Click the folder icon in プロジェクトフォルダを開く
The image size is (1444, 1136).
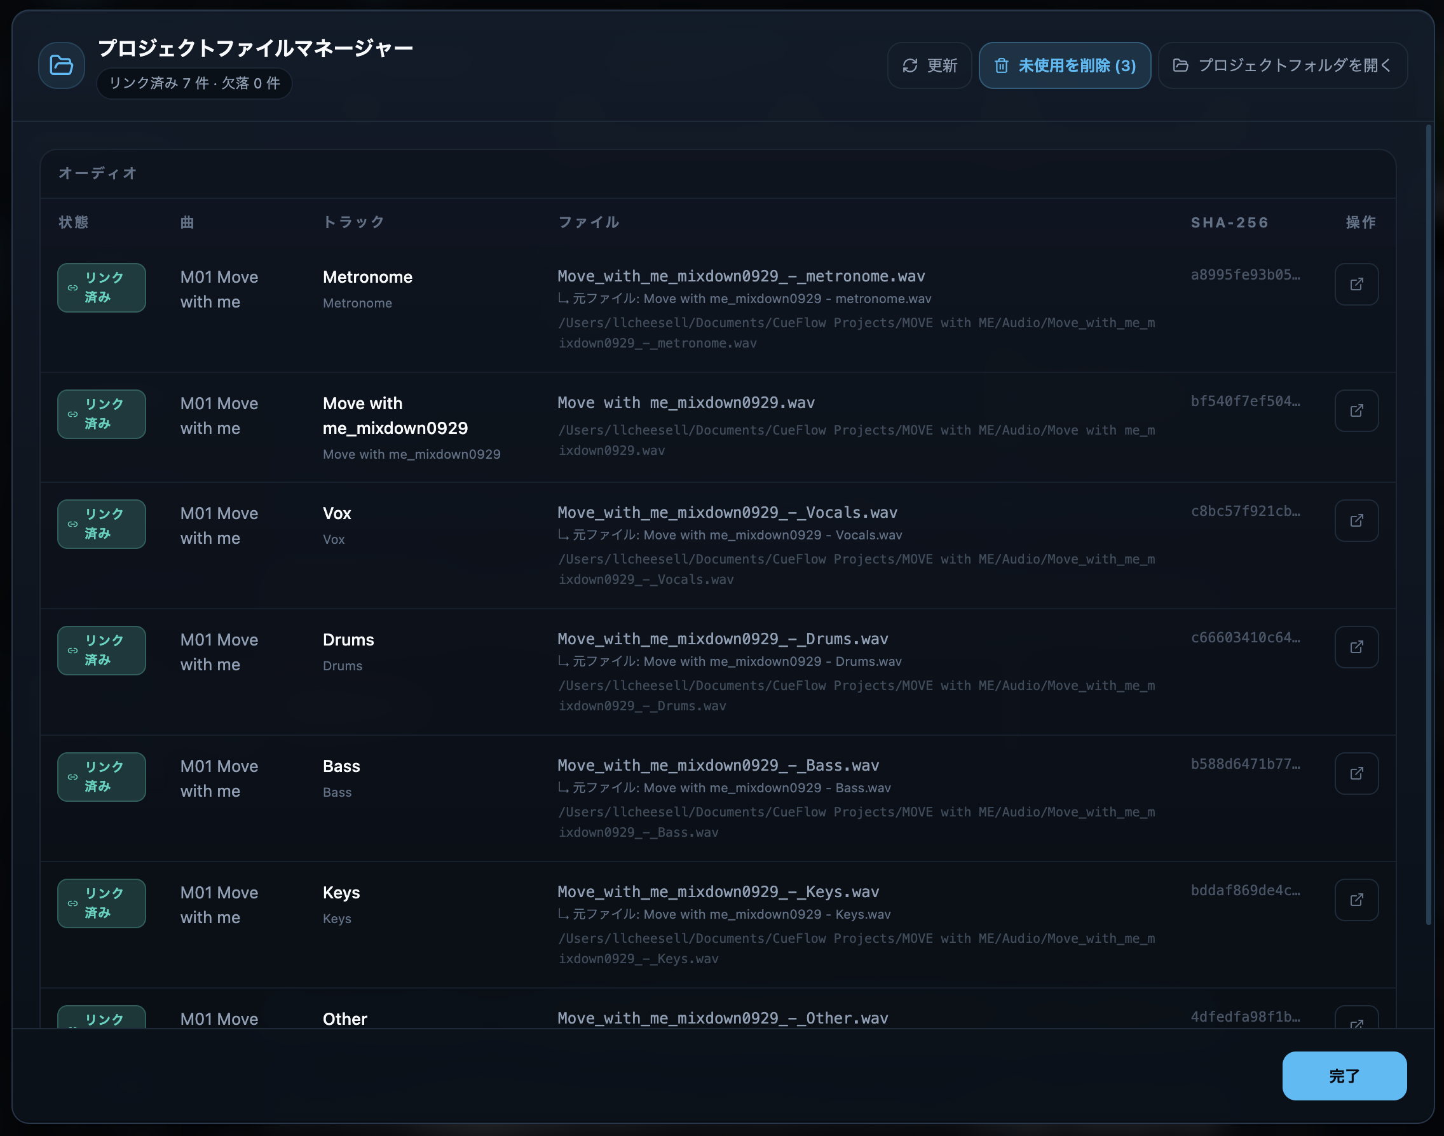click(1180, 65)
